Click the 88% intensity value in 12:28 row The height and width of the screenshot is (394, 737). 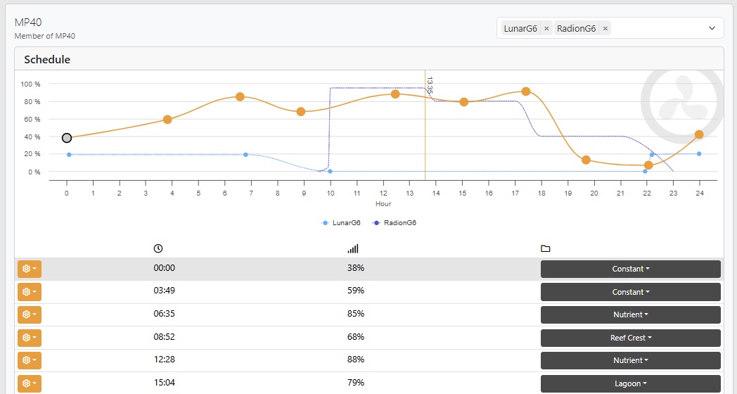click(x=355, y=360)
